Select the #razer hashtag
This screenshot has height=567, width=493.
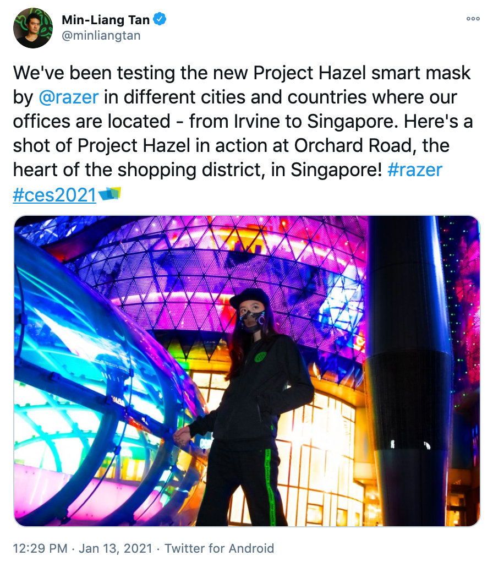click(415, 170)
